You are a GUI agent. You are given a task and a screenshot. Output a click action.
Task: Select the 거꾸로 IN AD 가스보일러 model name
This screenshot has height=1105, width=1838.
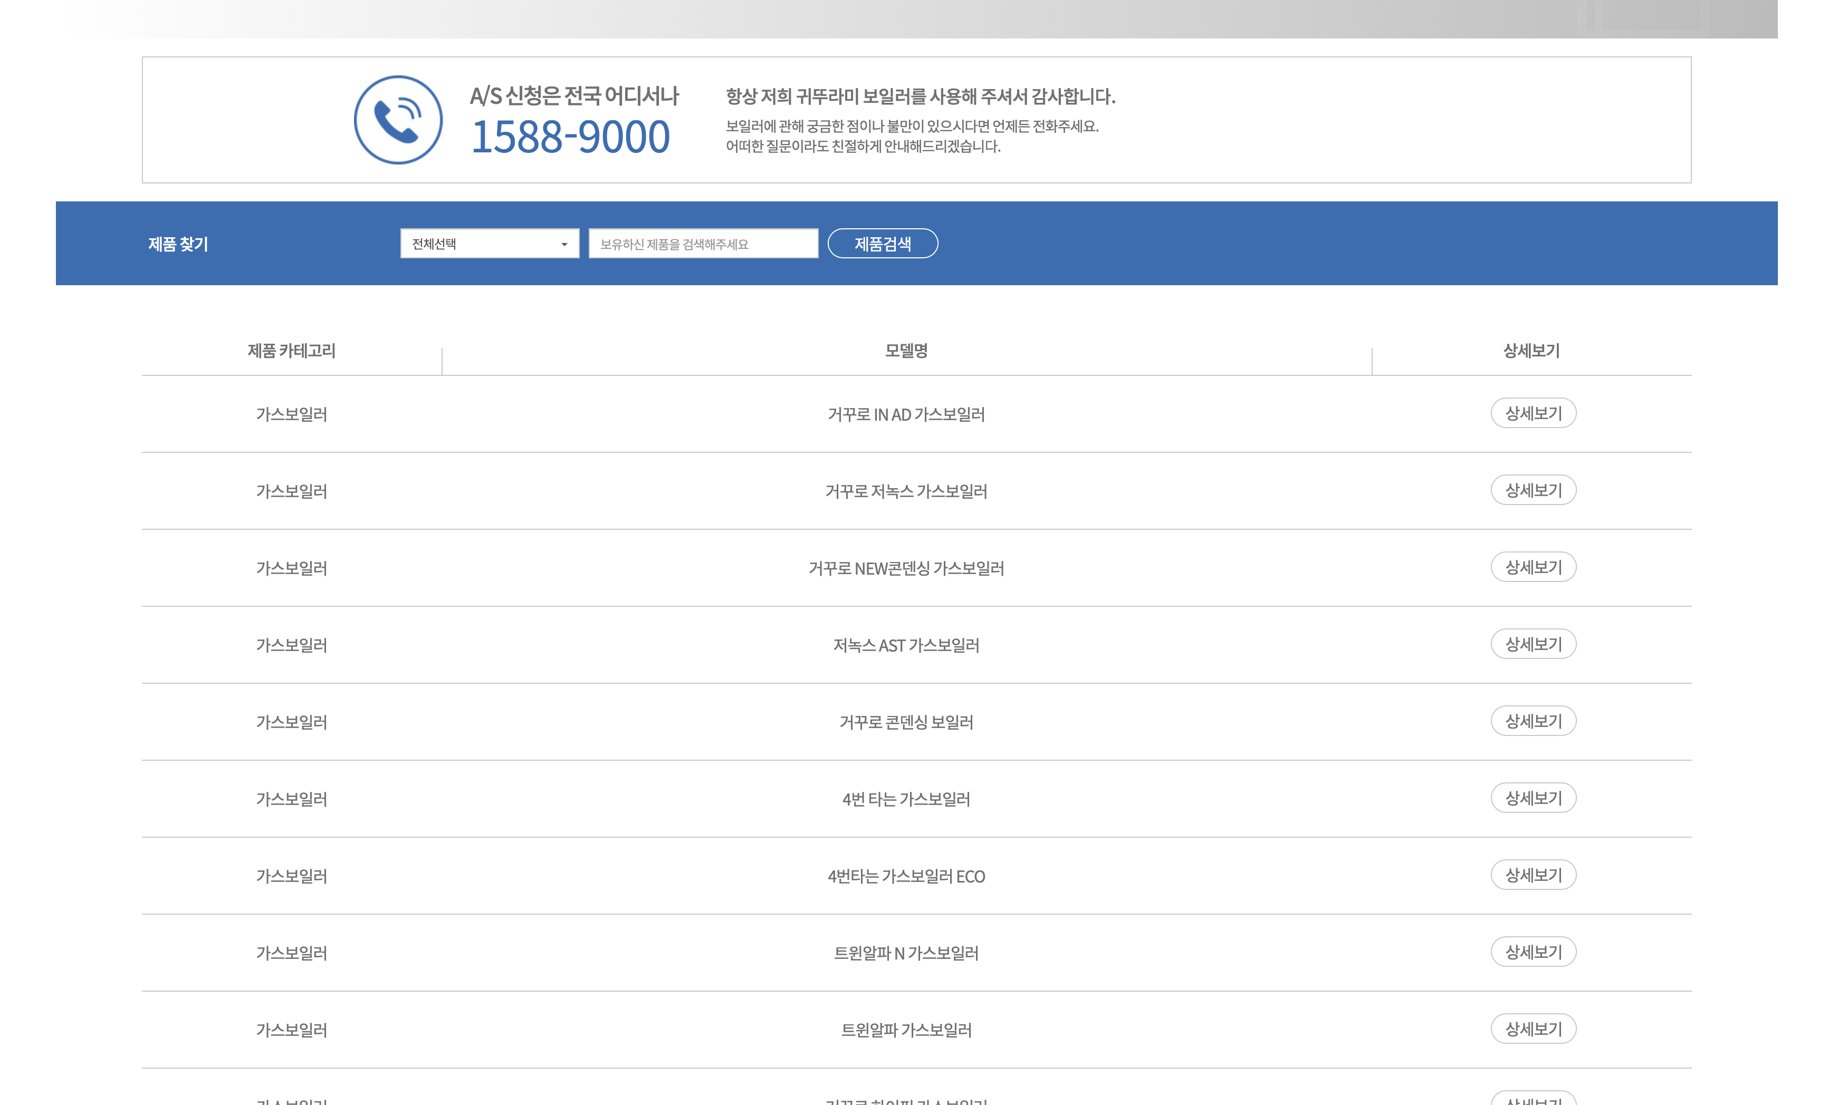[x=906, y=415]
